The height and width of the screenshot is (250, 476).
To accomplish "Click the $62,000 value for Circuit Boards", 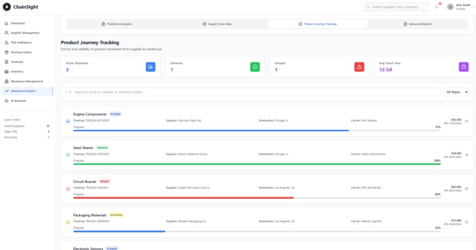I will [x=456, y=187].
